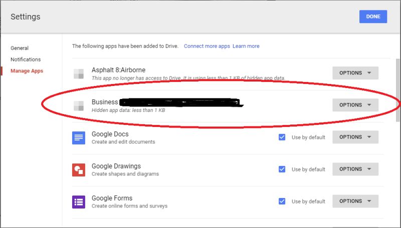This screenshot has width=401, height=228.
Task: Open Options menu for Google Forms
Action: (355, 201)
